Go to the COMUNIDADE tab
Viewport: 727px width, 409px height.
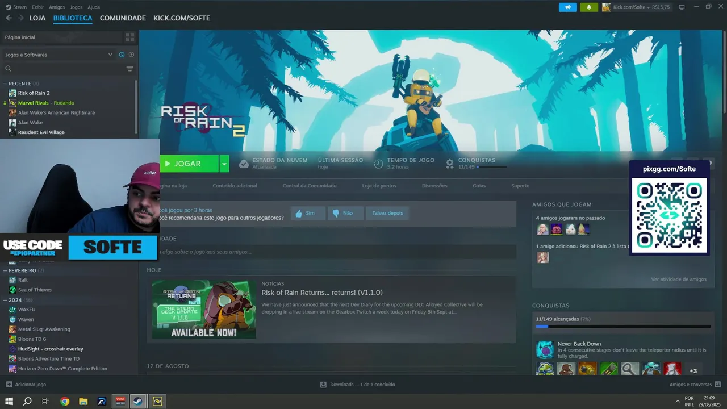click(x=123, y=18)
